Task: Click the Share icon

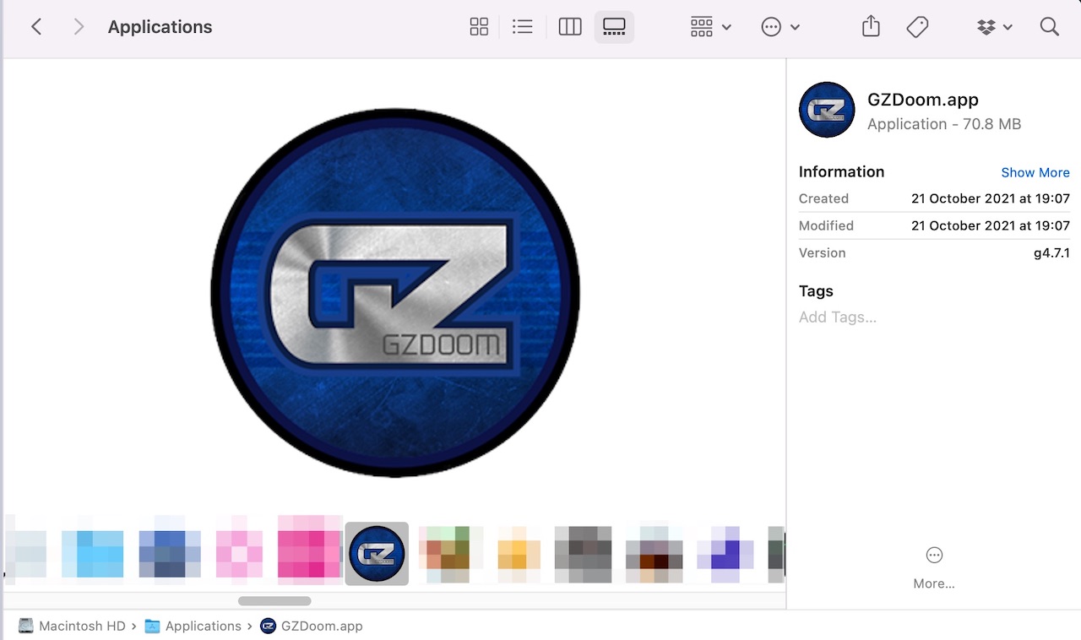Action: [x=871, y=27]
